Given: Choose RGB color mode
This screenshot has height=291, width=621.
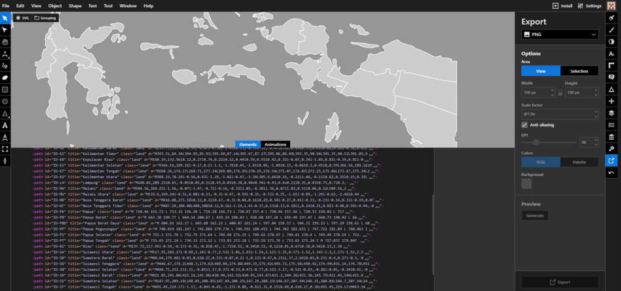Looking at the screenshot, I should click(541, 162).
